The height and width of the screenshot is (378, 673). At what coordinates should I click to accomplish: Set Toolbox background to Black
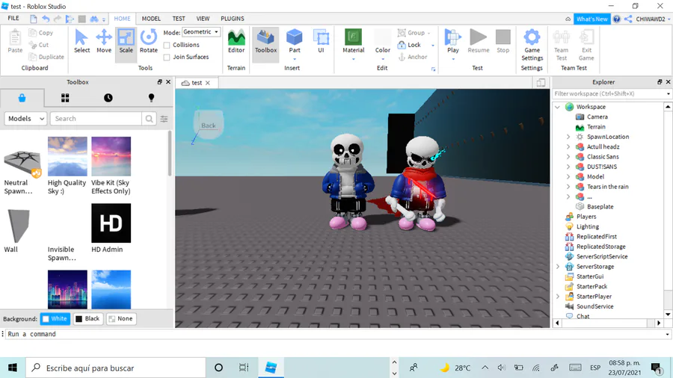(87, 319)
